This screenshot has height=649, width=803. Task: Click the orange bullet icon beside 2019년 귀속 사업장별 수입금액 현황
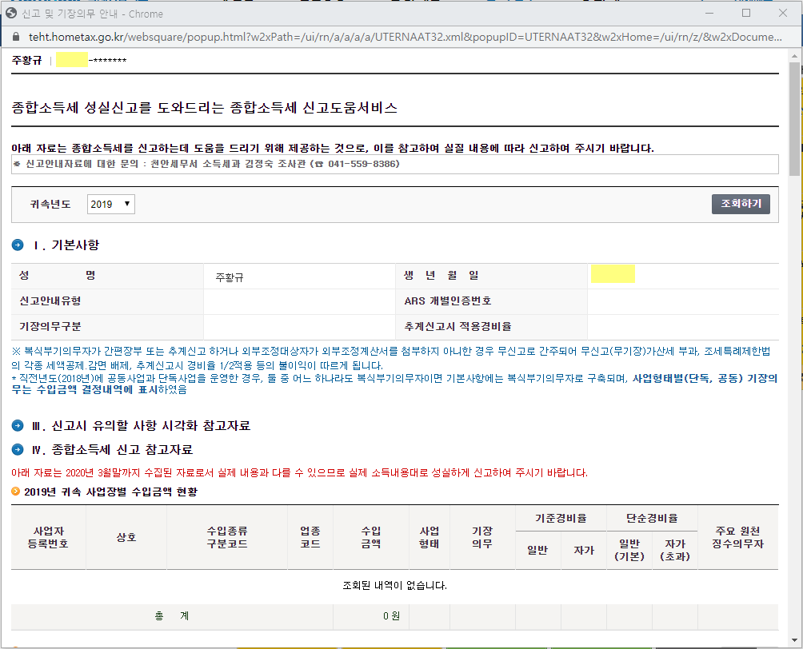pyautogui.click(x=16, y=491)
